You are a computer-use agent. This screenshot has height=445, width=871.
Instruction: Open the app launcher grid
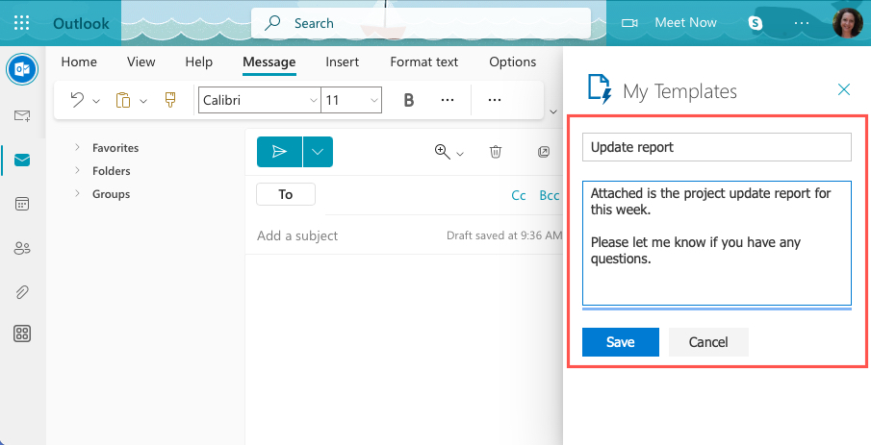22,23
